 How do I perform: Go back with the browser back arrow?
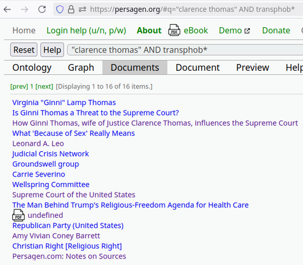7,9
